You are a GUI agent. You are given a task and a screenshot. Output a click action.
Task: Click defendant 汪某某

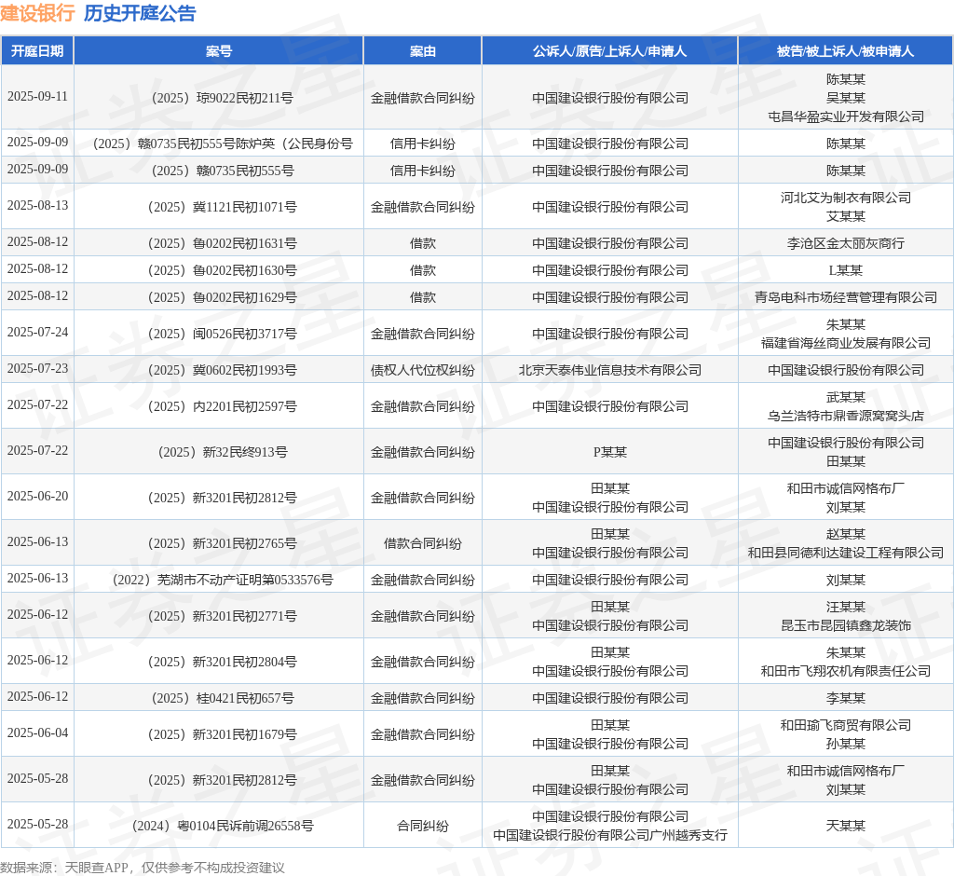pyautogui.click(x=846, y=608)
